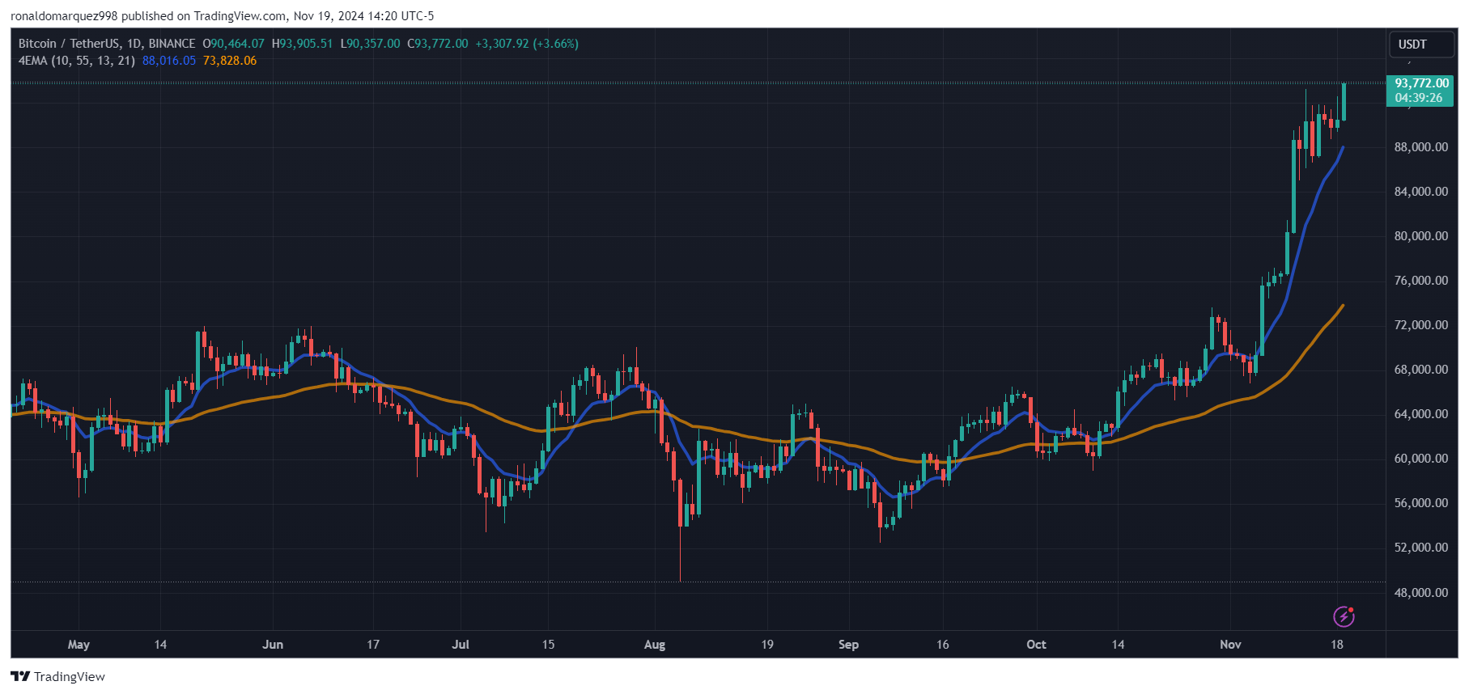Viewport: 1469px width, 694px height.
Task: Click the current price label 93,772.00
Action: coord(1421,83)
